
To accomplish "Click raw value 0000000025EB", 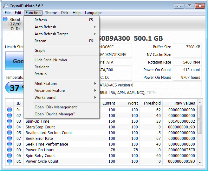I will point(182,150).
